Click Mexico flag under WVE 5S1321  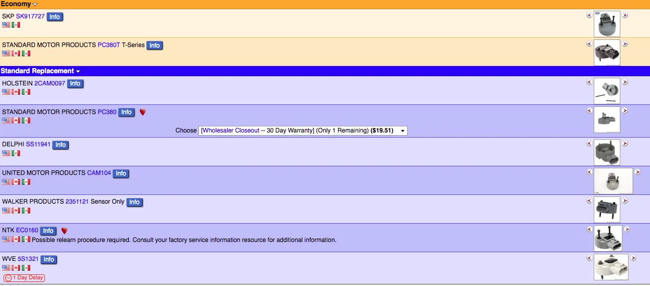(26, 268)
